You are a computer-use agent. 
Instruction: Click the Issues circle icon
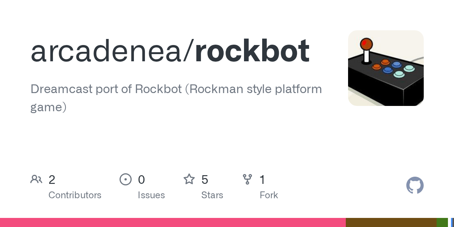126,179
